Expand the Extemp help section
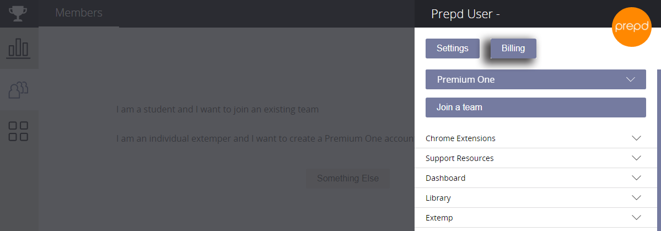Screen dimensions: 661x231 (535, 218)
